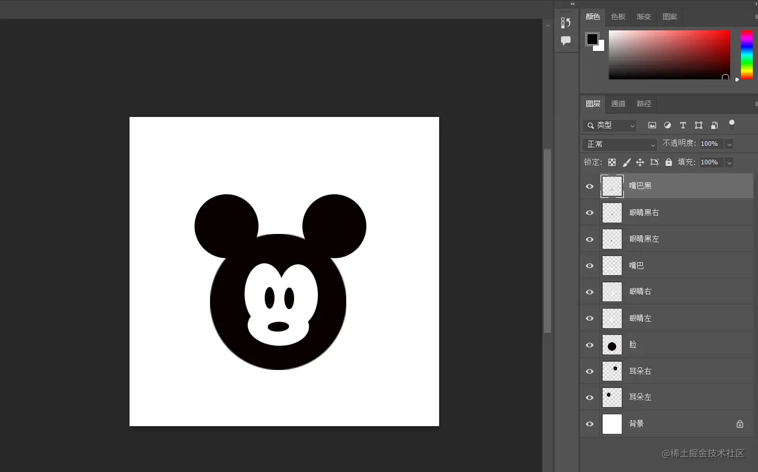Hide the 眼睛左 layer
The image size is (758, 472).
[x=589, y=318]
